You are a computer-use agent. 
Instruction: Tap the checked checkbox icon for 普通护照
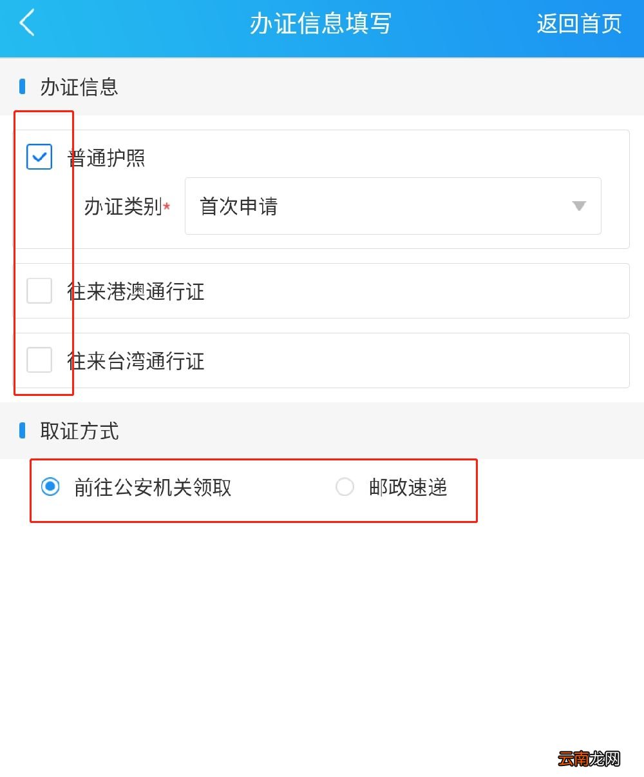click(39, 157)
